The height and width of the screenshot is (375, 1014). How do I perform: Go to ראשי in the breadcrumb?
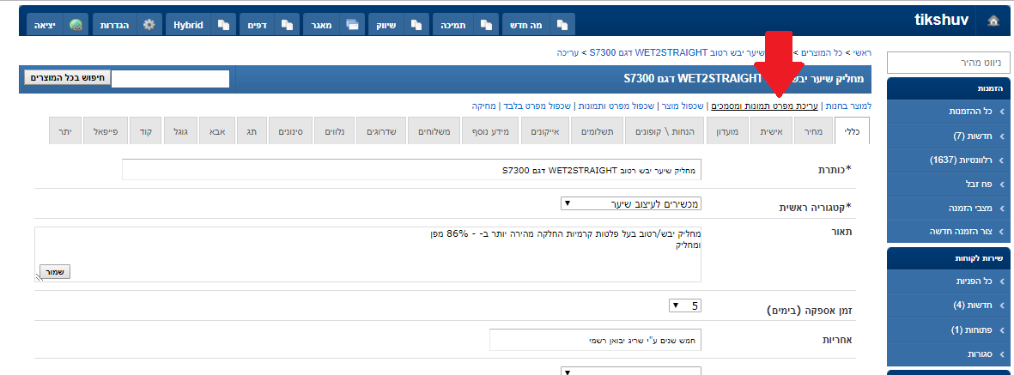862,52
